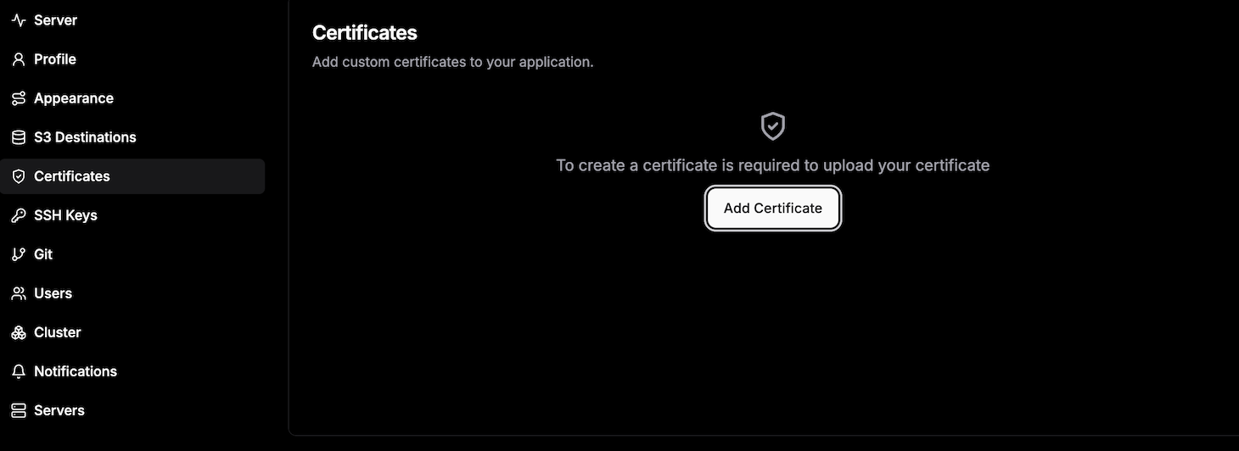
Task: Open the Cluster settings page
Action: [x=58, y=332]
